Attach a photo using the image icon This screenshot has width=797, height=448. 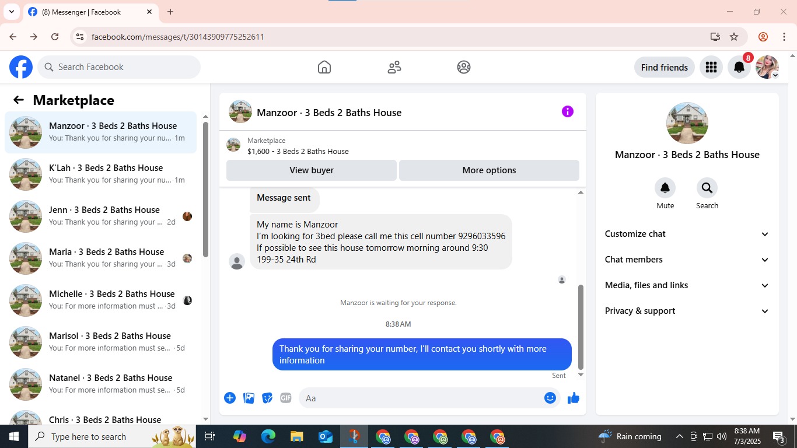(x=249, y=398)
